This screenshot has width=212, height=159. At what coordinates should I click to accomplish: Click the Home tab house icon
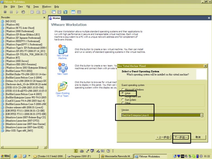(50, 18)
